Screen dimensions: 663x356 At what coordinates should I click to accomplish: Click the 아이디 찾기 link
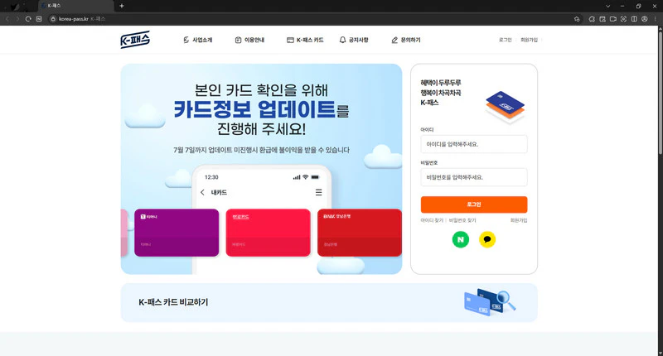(432, 220)
